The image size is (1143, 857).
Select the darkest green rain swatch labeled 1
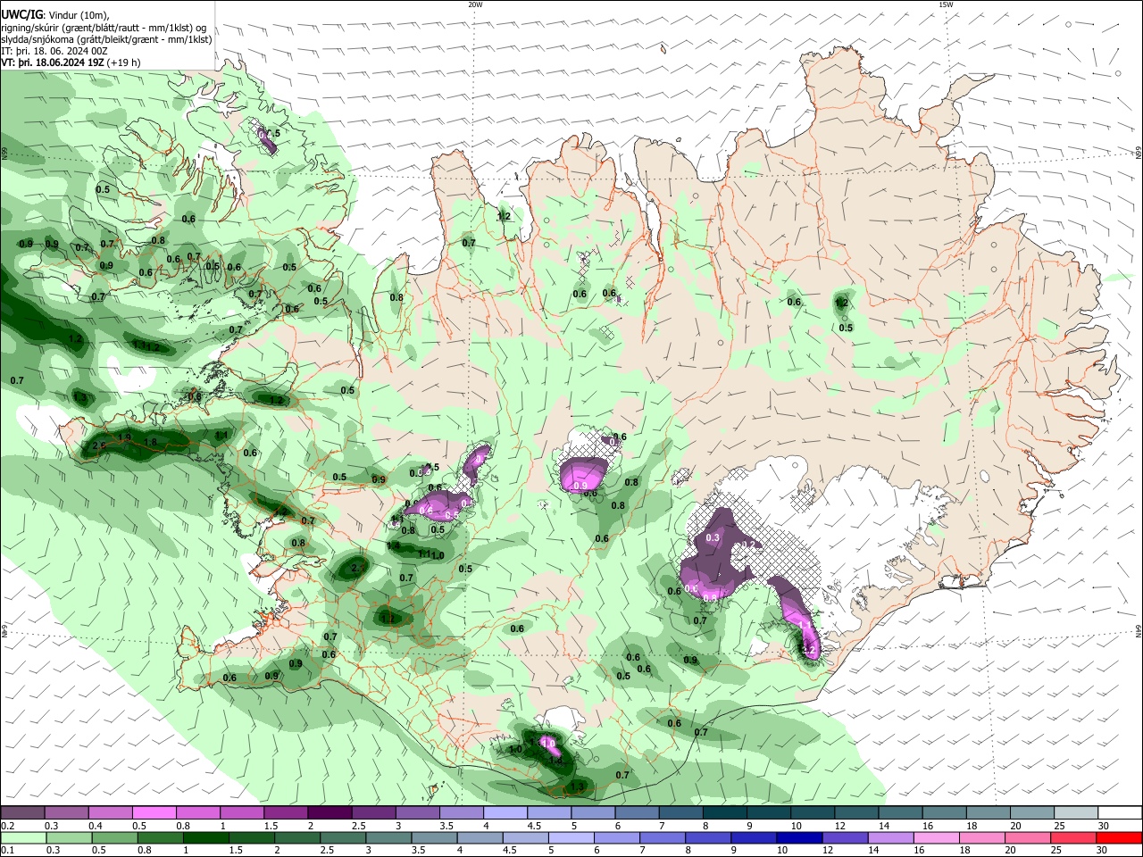coord(205,837)
